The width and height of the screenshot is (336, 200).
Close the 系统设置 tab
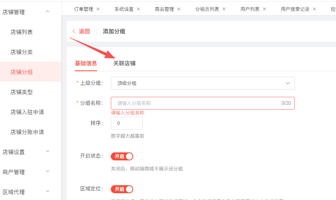tap(138, 9)
